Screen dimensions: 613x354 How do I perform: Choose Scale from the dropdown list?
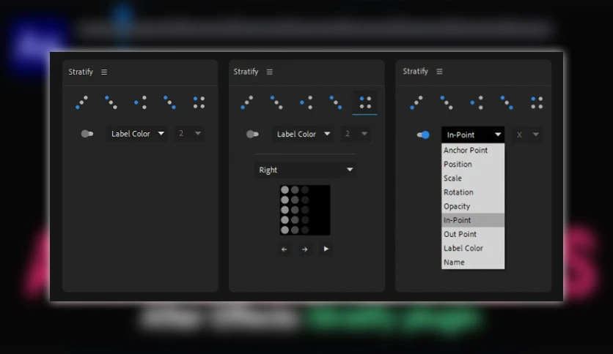[x=473, y=178]
